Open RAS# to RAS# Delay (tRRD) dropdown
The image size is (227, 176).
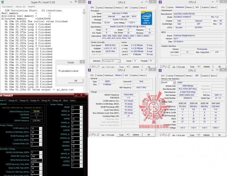pyautogui.click(x=41, y=153)
